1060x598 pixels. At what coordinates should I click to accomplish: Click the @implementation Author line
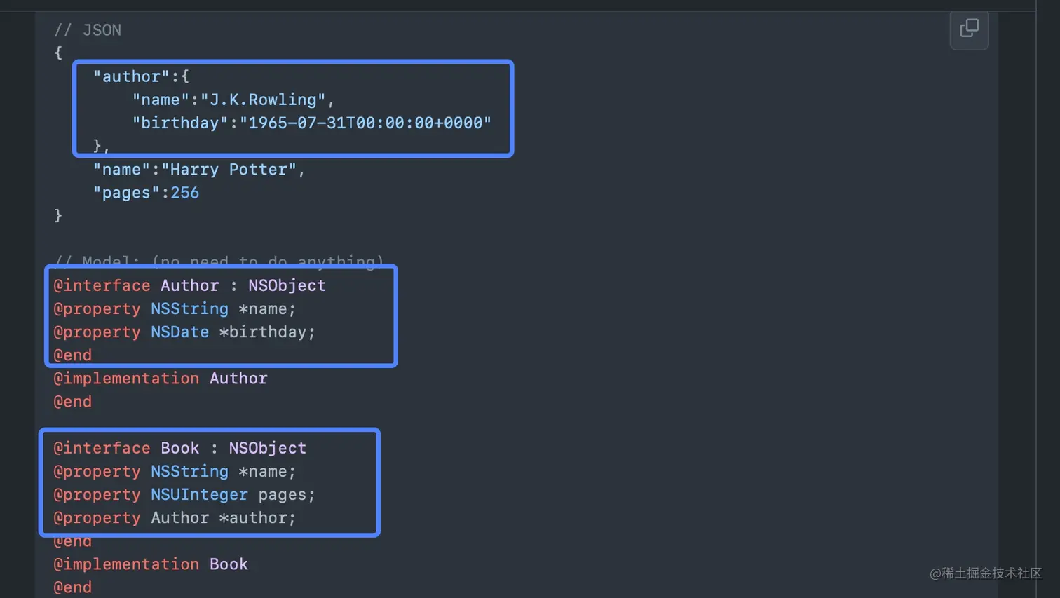[161, 379]
